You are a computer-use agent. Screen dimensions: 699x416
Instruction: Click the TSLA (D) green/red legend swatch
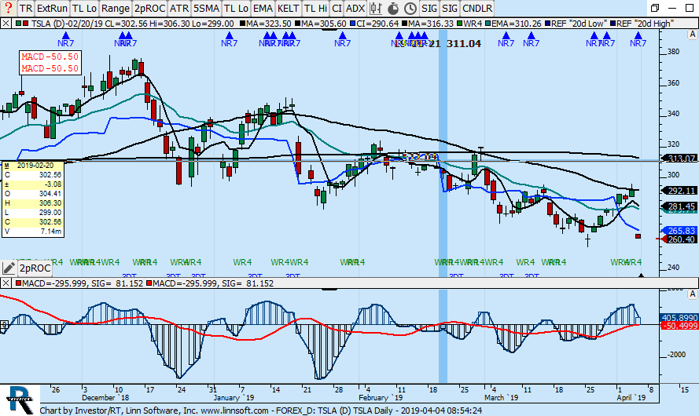(22, 24)
